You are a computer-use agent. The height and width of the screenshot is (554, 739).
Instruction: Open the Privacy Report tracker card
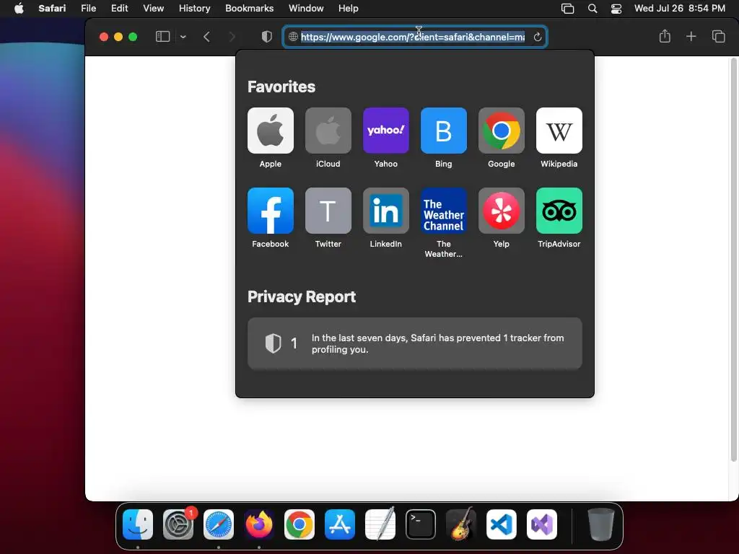tap(415, 343)
